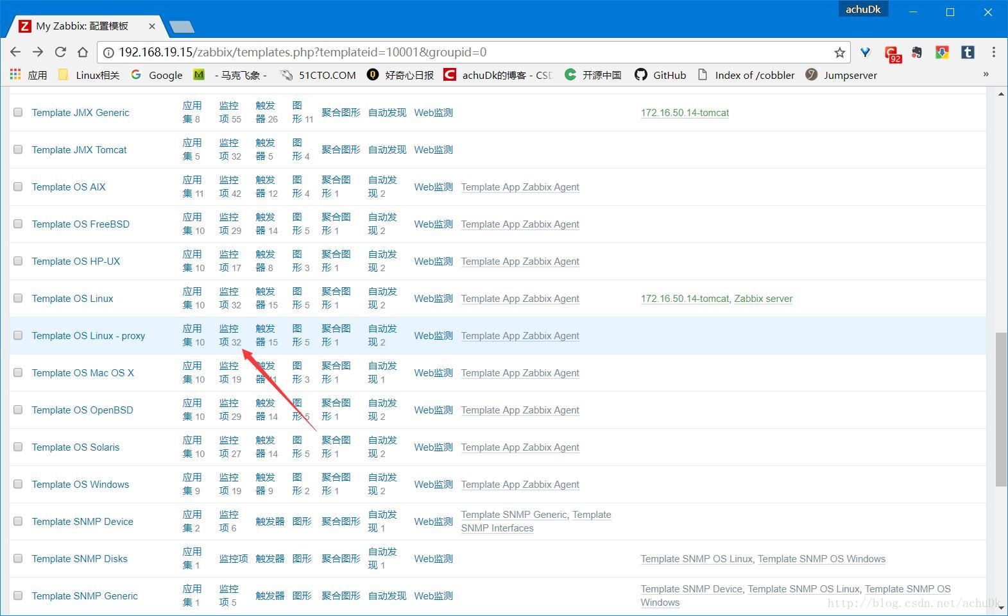Screen dimensions: 1008x616
Task: Tick checkbox for Template JMX Generic
Action: (x=18, y=112)
